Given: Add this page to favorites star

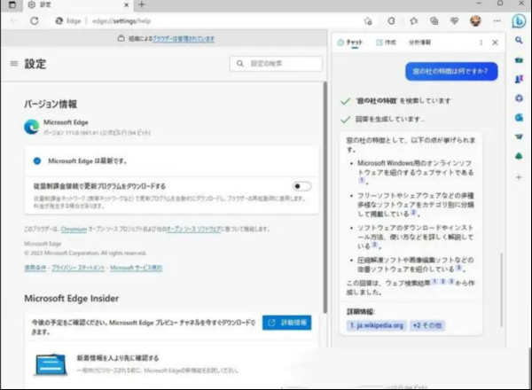Looking at the screenshot, I should pos(368,21).
